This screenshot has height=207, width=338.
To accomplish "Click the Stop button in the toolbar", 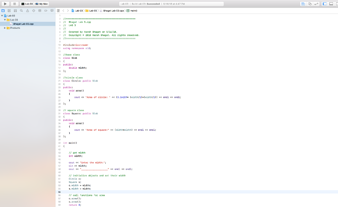I will click(14, 4).
